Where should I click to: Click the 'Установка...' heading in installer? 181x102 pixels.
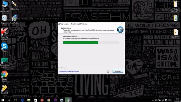tap(66, 28)
